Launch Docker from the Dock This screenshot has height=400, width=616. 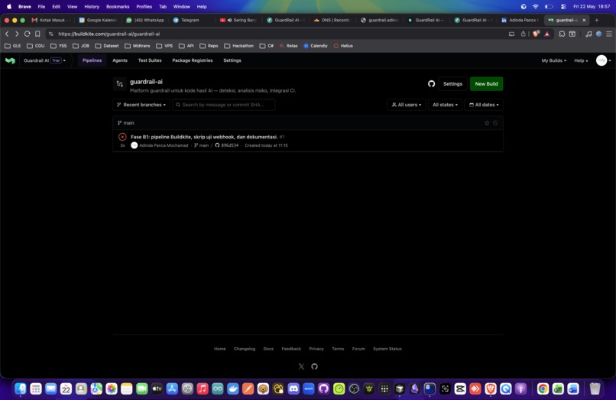pos(232,389)
